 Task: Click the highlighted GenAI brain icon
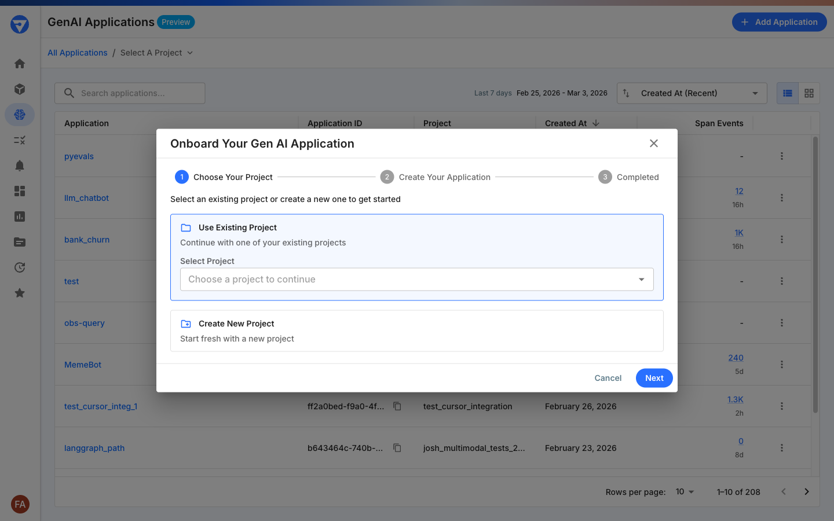(19, 115)
